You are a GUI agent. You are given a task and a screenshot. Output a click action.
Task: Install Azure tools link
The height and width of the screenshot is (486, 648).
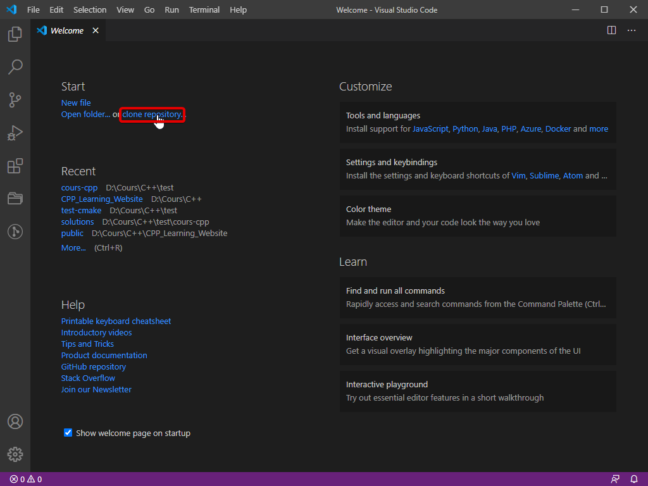531,129
